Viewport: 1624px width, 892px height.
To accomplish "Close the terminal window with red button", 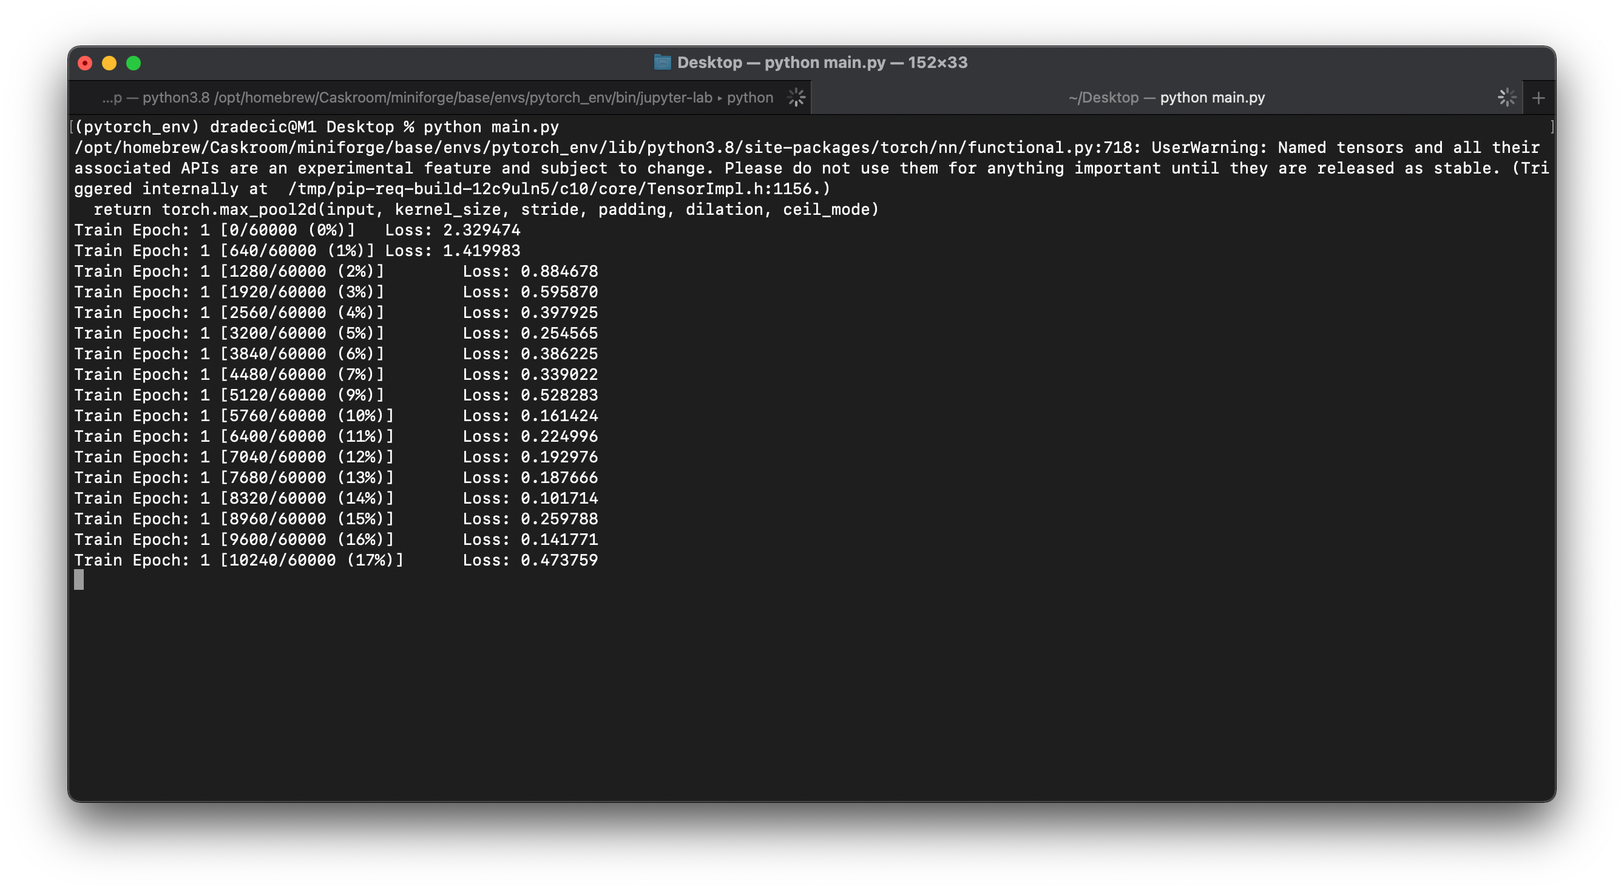I will (x=85, y=63).
